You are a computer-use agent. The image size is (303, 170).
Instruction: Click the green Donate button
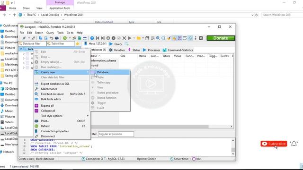click(221, 38)
